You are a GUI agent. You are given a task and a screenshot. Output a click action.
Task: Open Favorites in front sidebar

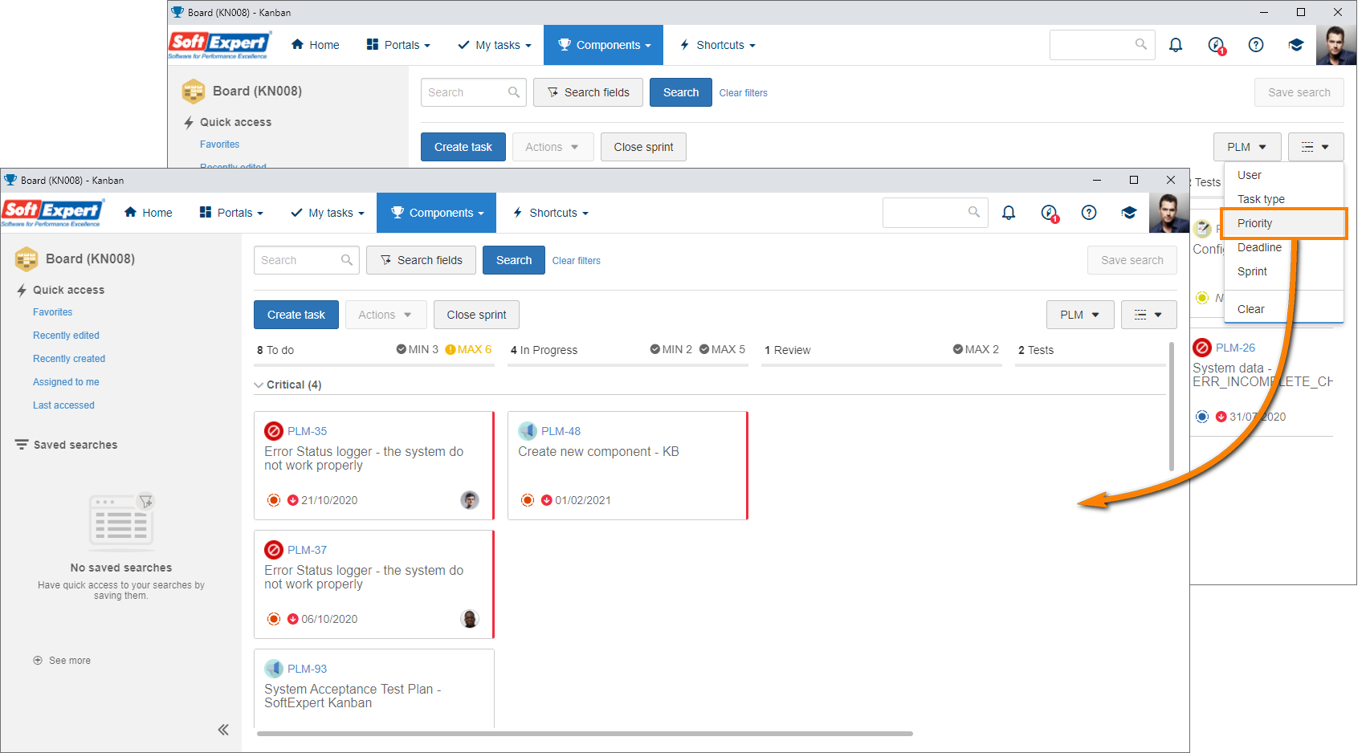tap(52, 312)
